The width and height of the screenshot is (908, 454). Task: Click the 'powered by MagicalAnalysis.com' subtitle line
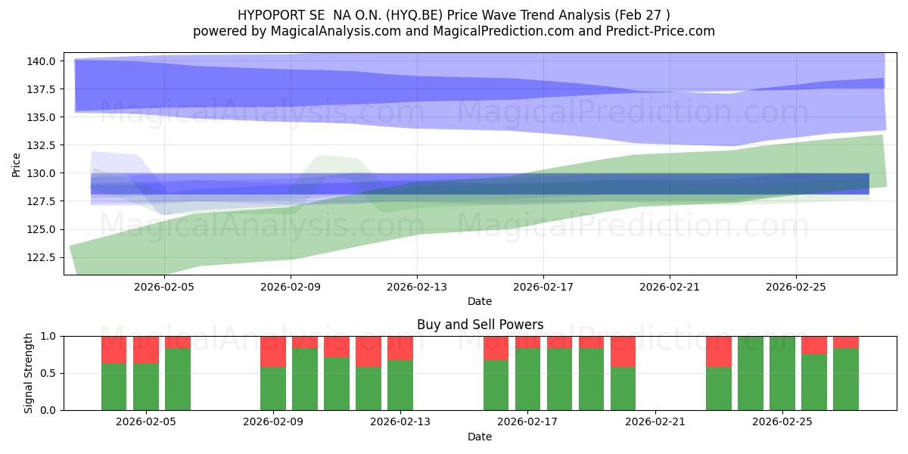tap(454, 31)
